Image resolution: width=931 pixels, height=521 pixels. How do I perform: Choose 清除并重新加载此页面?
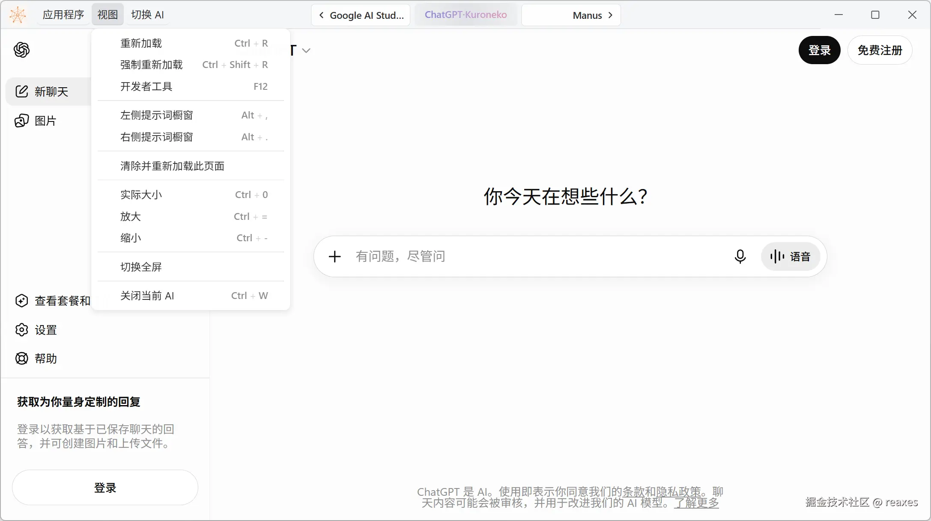pyautogui.click(x=191, y=166)
